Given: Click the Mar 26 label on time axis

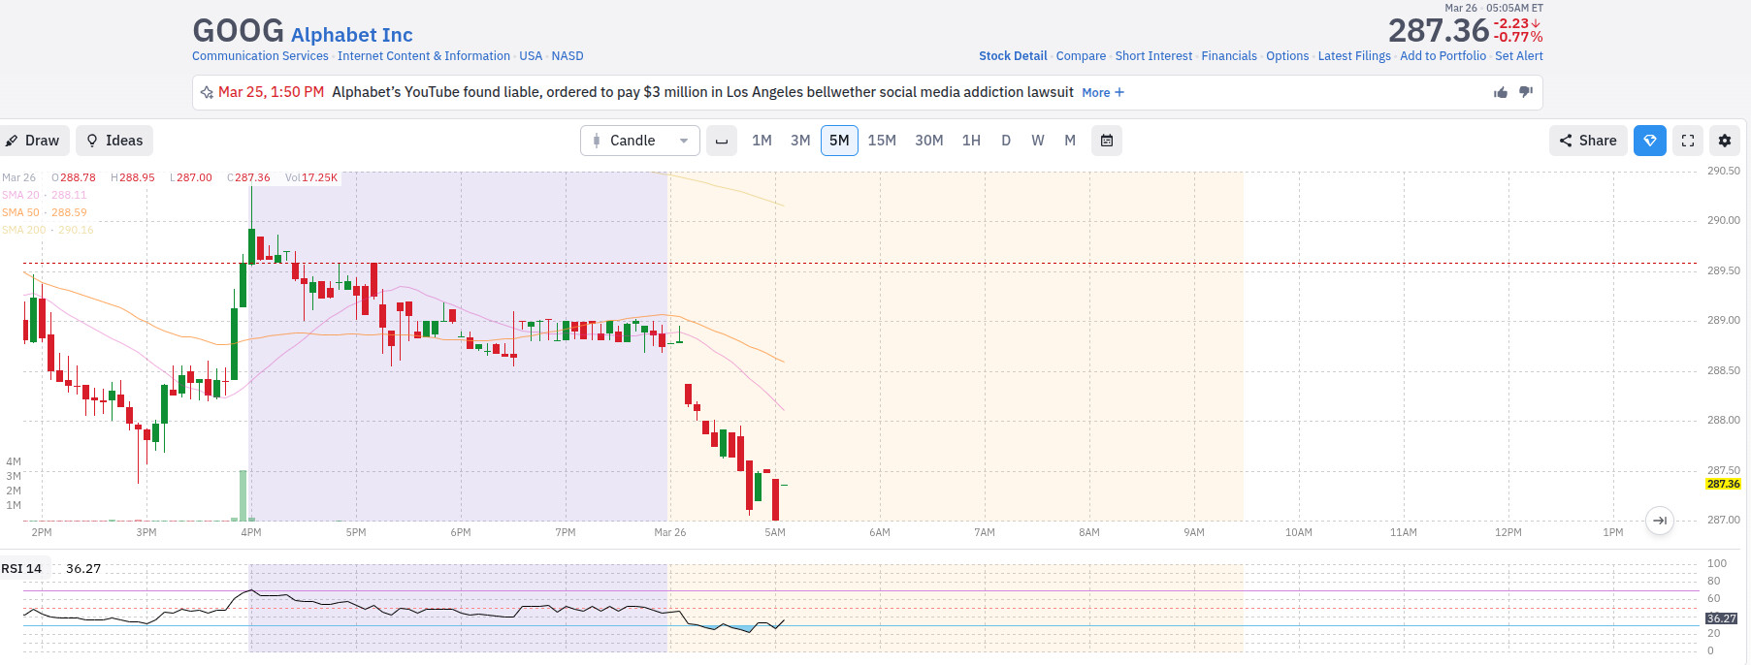Looking at the screenshot, I should coord(670,532).
